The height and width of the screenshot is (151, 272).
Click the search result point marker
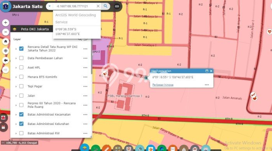(x=146, y=78)
